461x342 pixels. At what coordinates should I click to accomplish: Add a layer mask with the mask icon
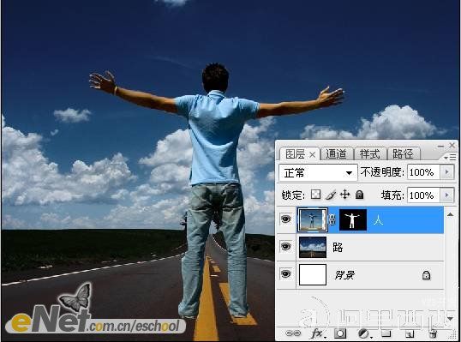(x=340, y=333)
